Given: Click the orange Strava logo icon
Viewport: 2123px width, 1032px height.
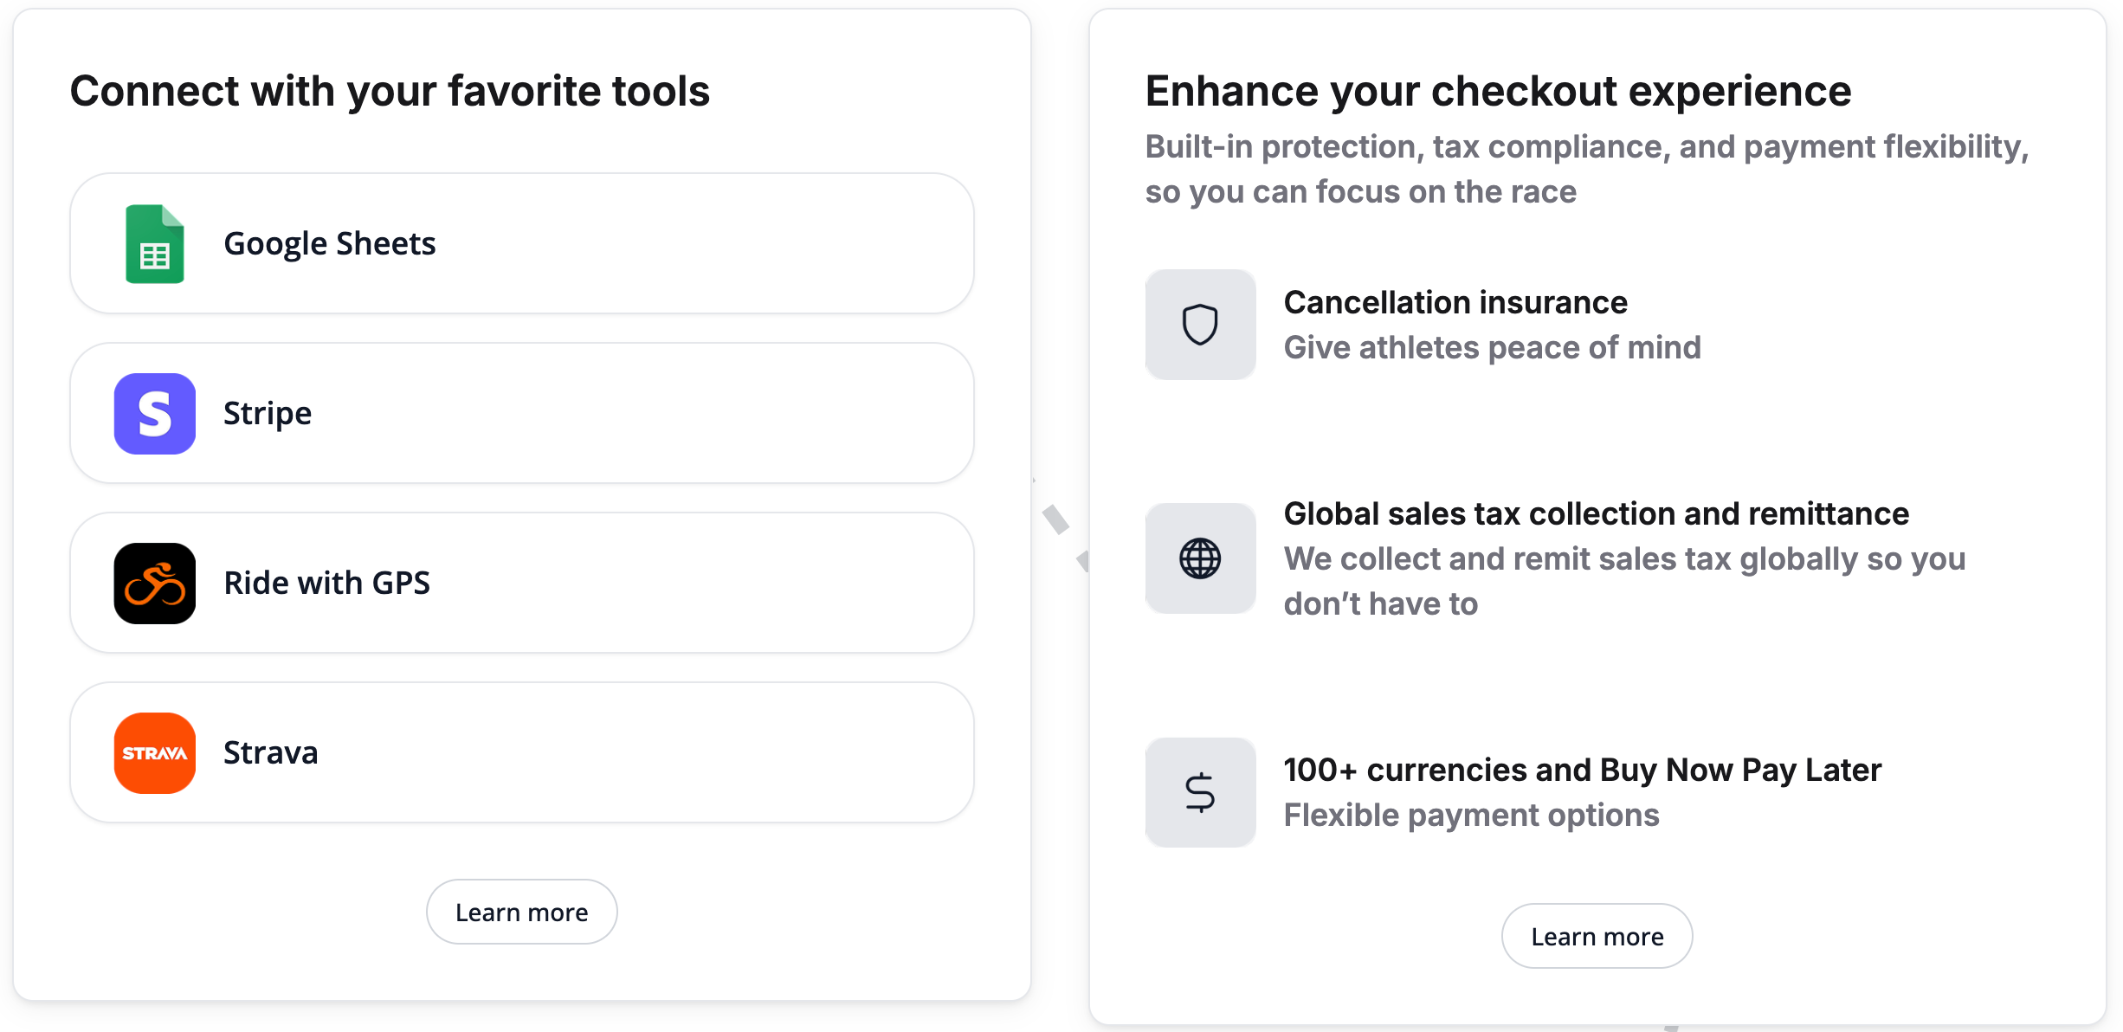Looking at the screenshot, I should tap(154, 753).
